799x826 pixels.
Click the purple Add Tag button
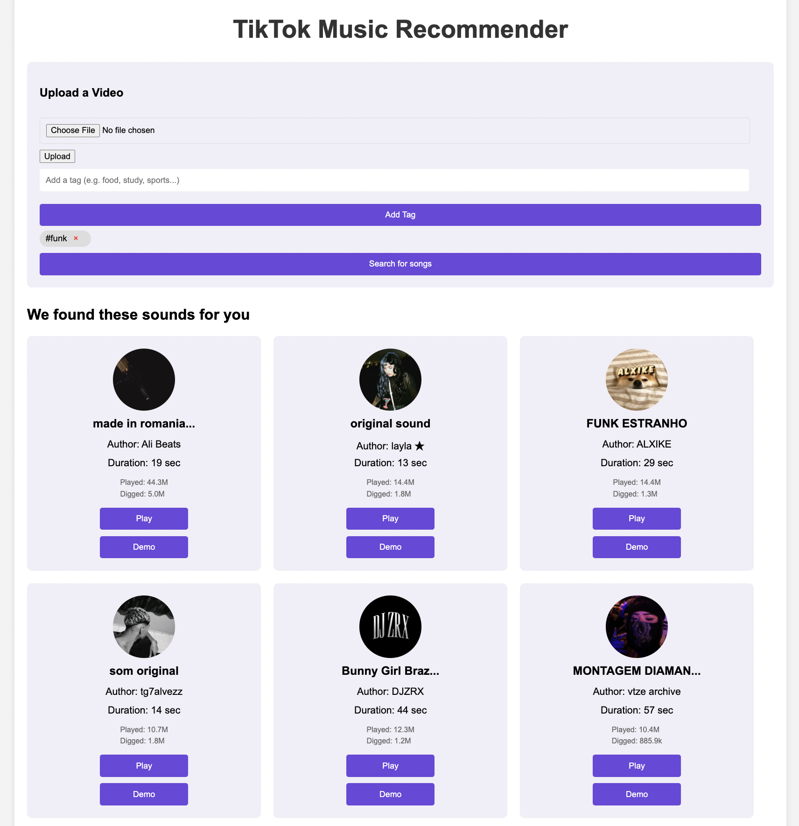400,215
